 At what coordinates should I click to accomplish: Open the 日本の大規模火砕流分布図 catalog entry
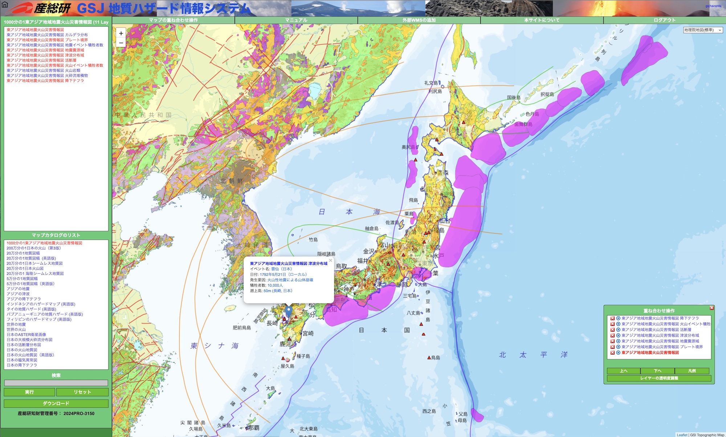point(30,340)
